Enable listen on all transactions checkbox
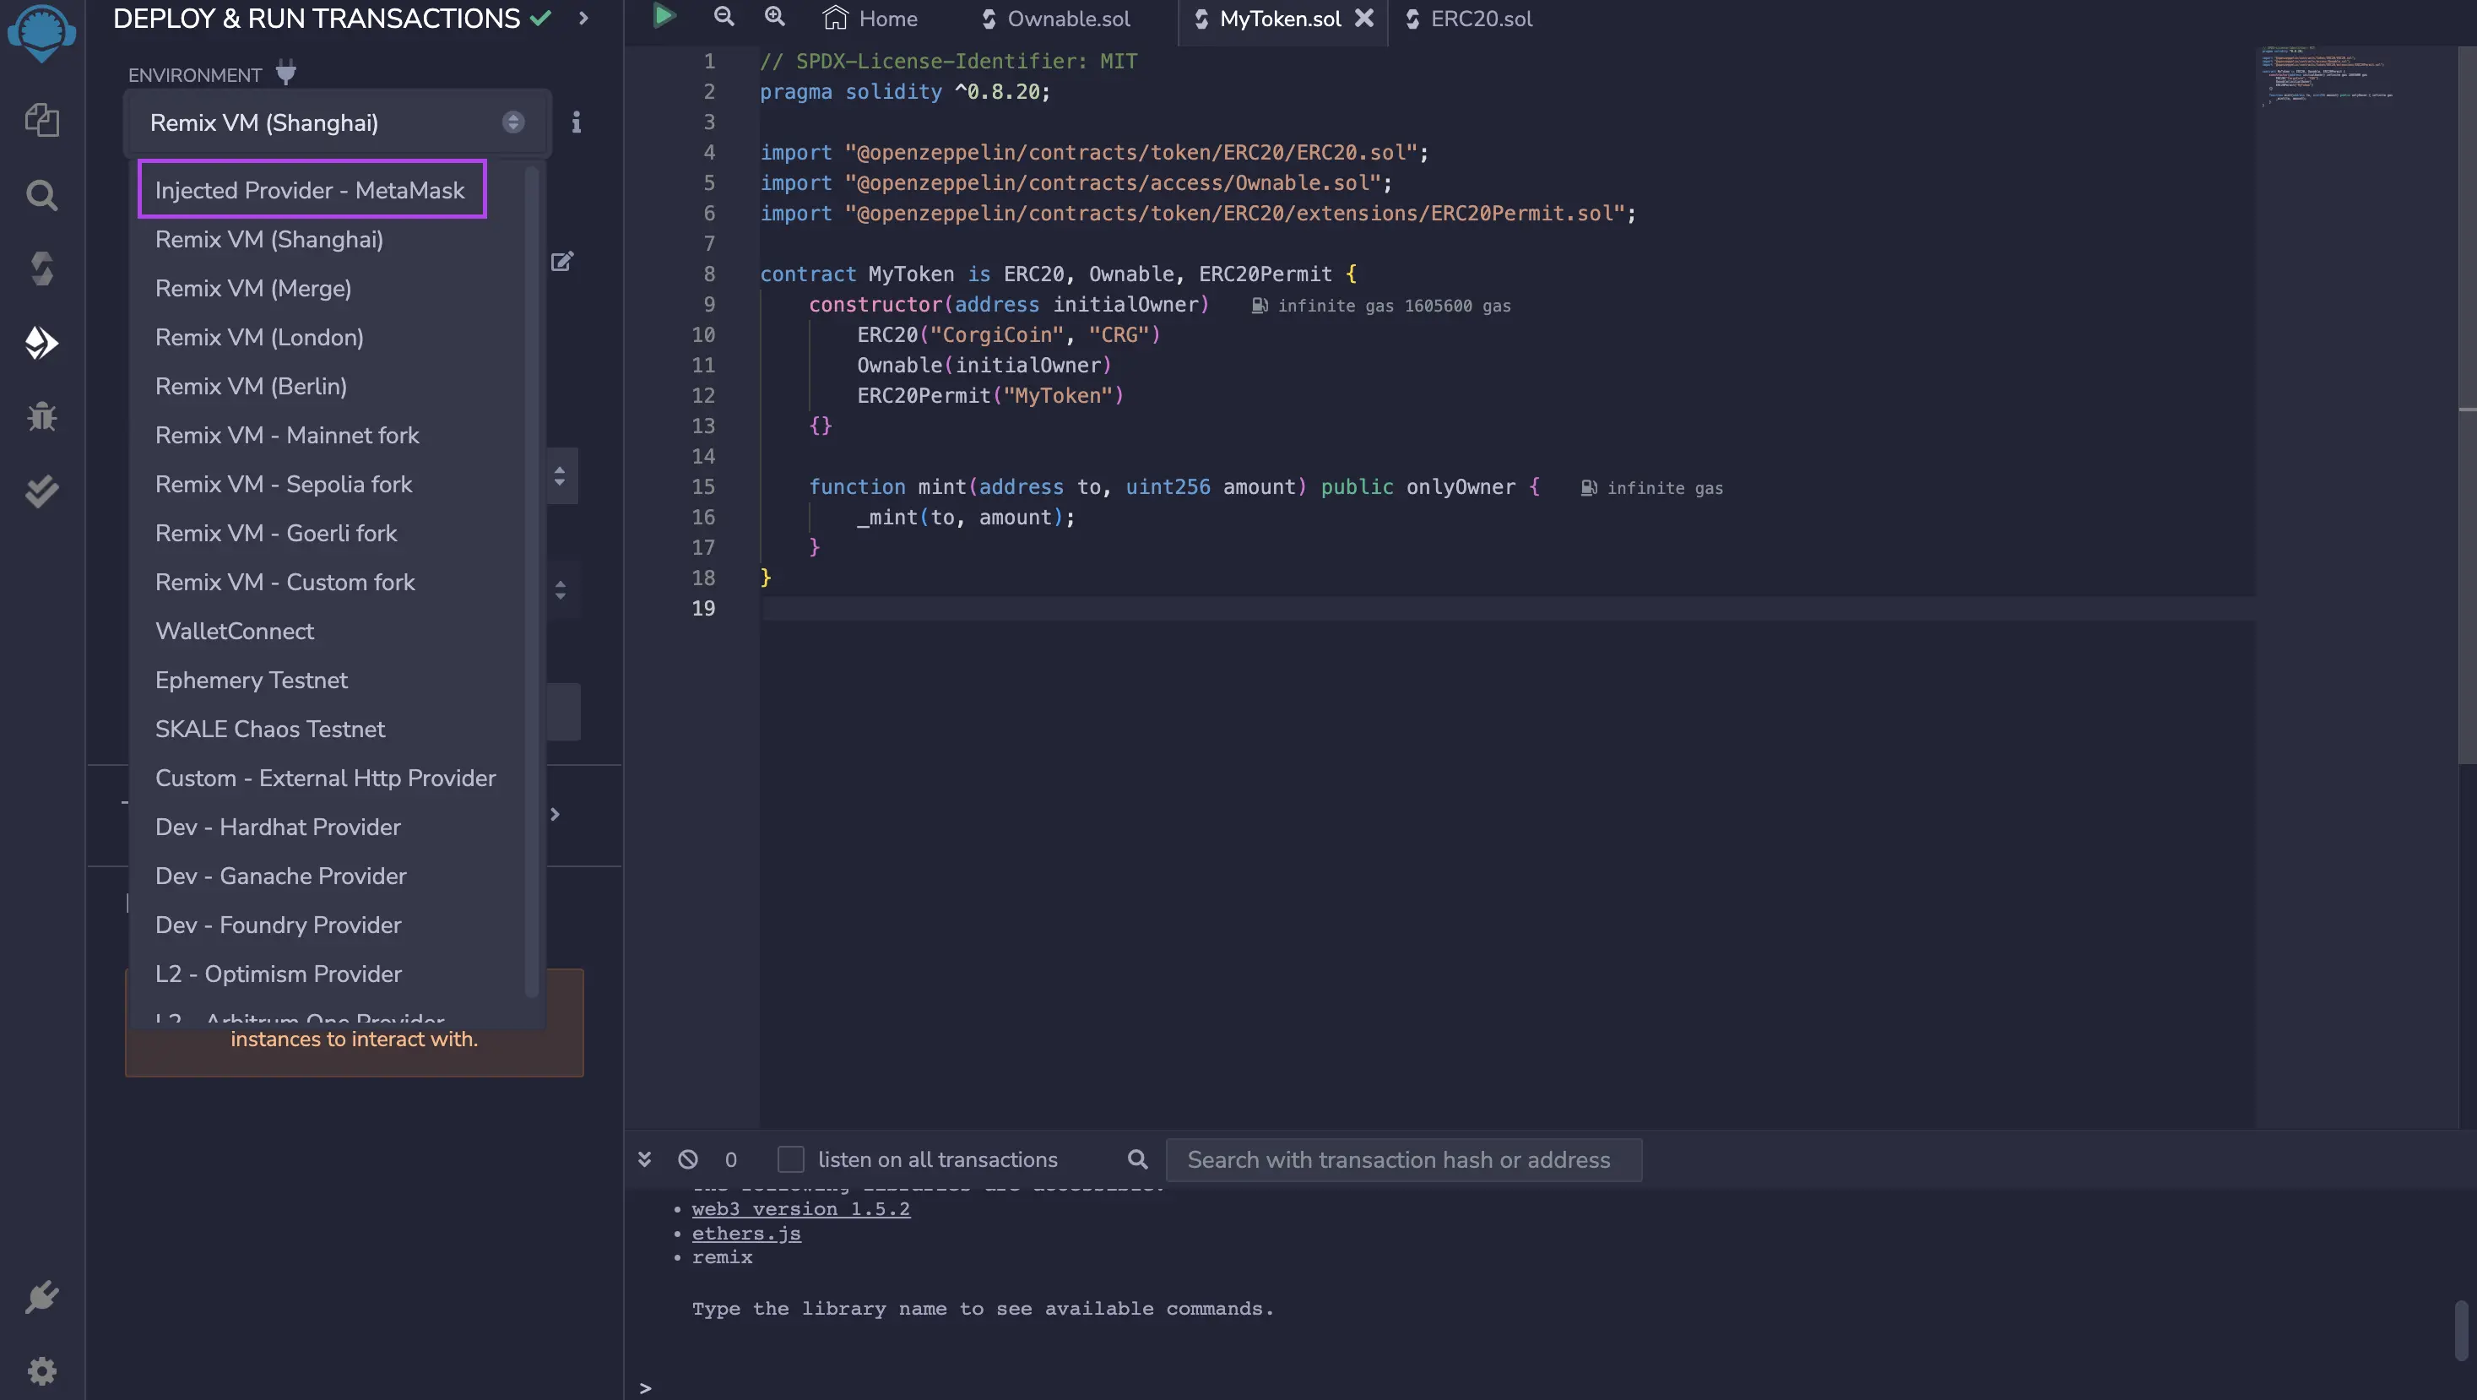2477x1400 pixels. (x=790, y=1159)
